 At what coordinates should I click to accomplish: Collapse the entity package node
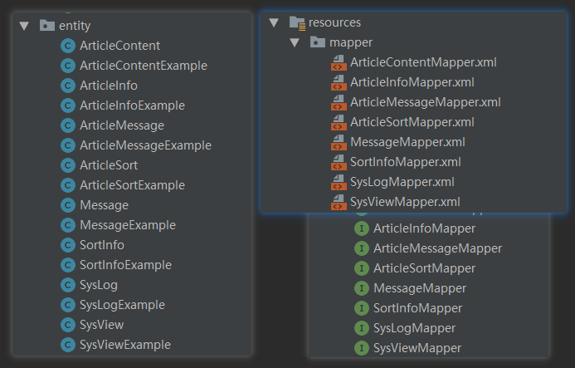(x=23, y=26)
